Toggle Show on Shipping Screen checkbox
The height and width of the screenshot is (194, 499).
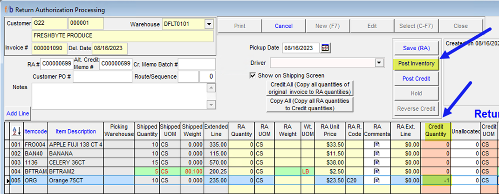click(x=253, y=75)
